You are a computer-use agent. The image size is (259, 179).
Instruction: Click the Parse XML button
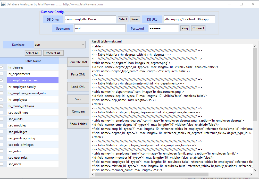78,74
